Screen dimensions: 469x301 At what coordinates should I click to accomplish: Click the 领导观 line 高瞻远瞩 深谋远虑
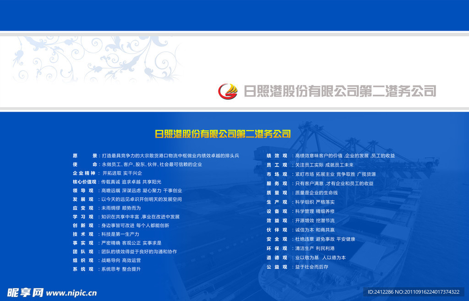click(127, 190)
